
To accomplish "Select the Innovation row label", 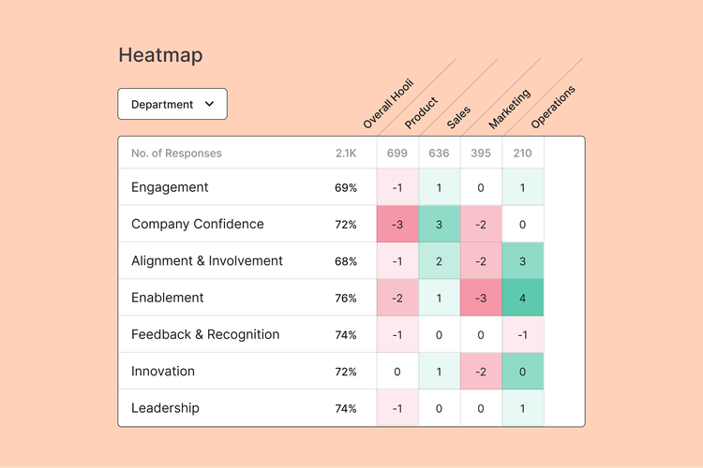I will (x=163, y=372).
